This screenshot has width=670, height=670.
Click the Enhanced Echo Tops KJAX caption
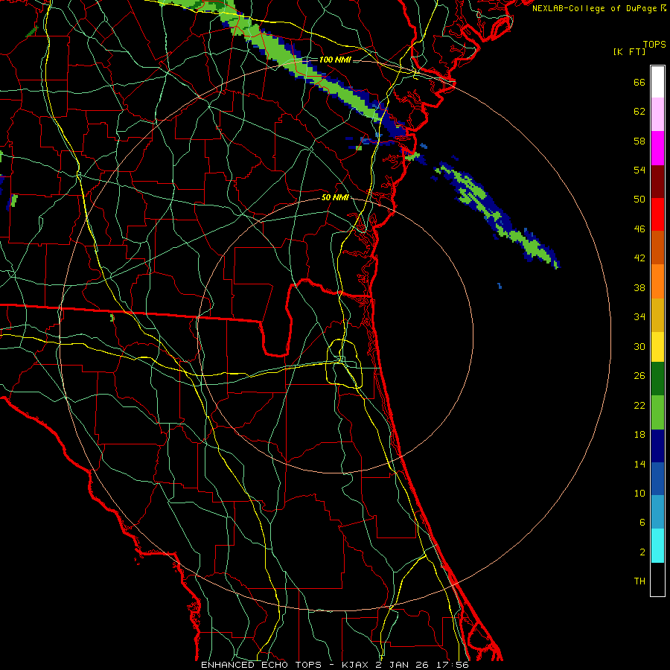point(335,665)
